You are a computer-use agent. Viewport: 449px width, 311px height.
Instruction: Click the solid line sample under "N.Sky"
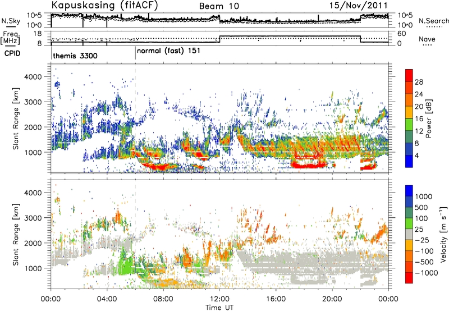click(x=11, y=26)
